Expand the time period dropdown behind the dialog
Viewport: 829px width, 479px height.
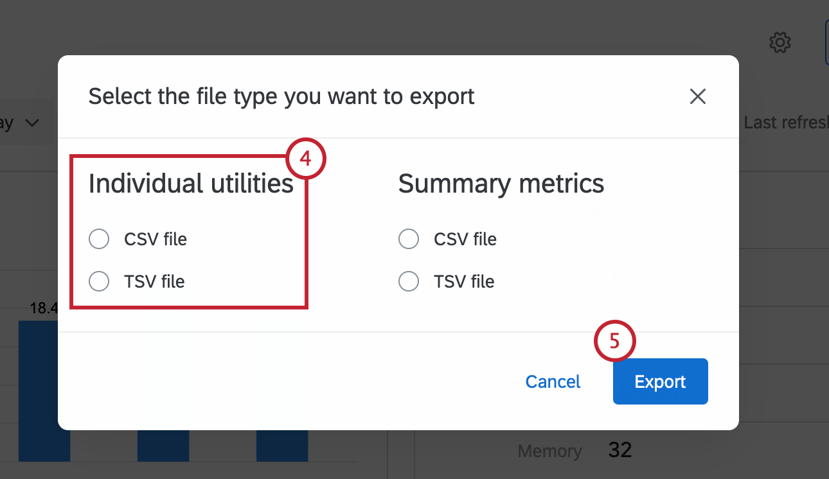coord(19,122)
